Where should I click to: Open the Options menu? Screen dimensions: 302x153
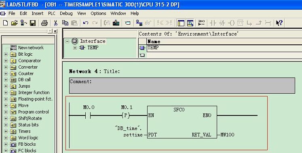click(x=98, y=13)
